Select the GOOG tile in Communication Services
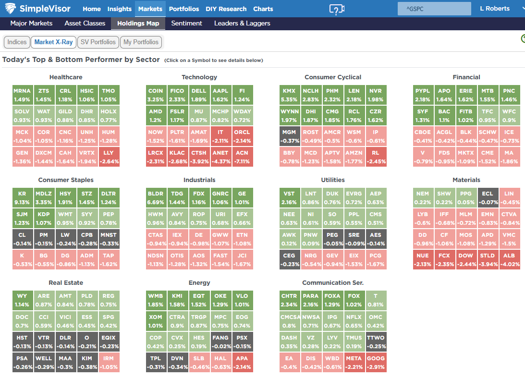This screenshot has height=378, width=525. click(x=376, y=362)
